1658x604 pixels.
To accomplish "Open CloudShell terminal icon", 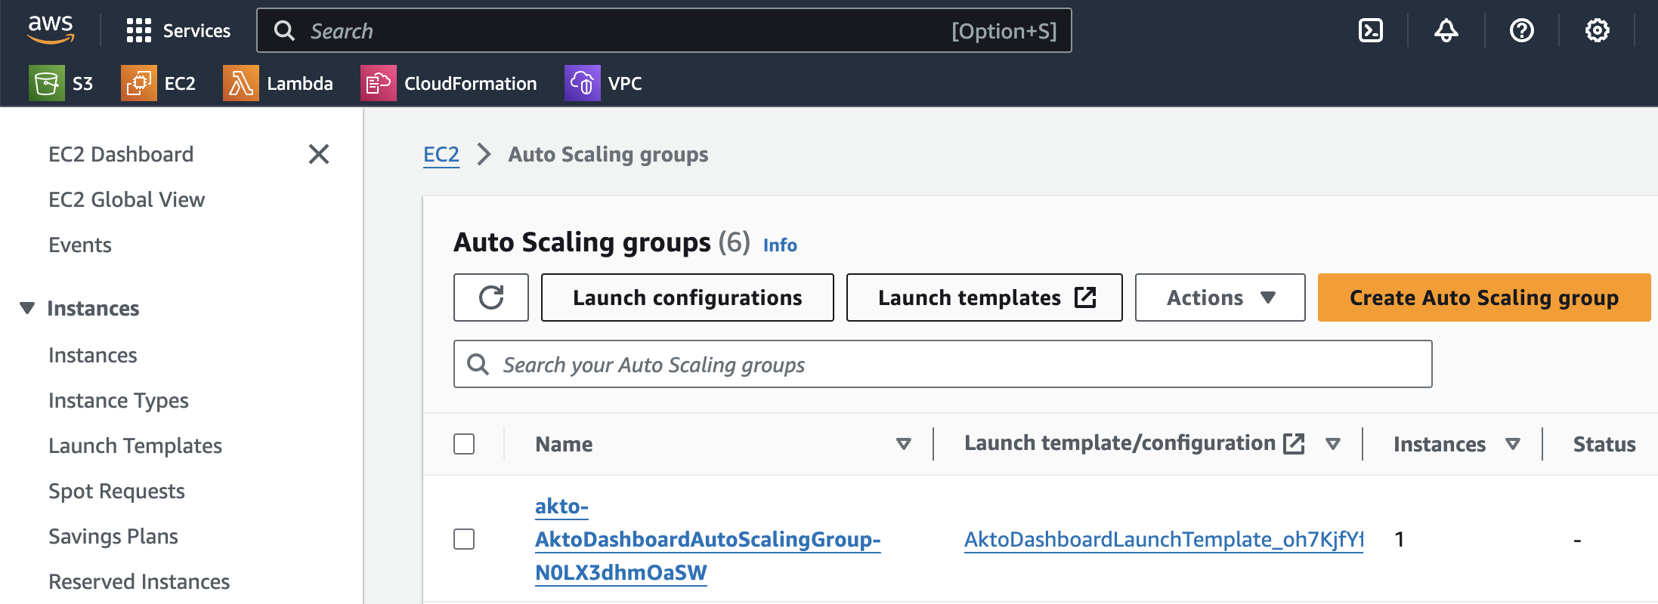I will pyautogui.click(x=1371, y=31).
